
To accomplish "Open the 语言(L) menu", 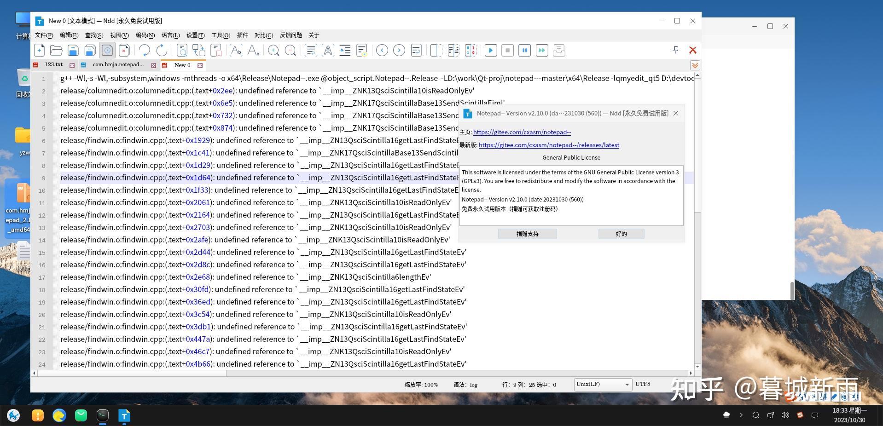I will 171,35.
